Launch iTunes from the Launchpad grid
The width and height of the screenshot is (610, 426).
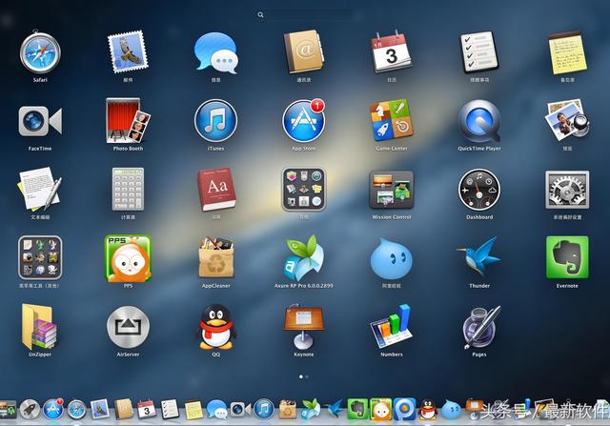(216, 121)
